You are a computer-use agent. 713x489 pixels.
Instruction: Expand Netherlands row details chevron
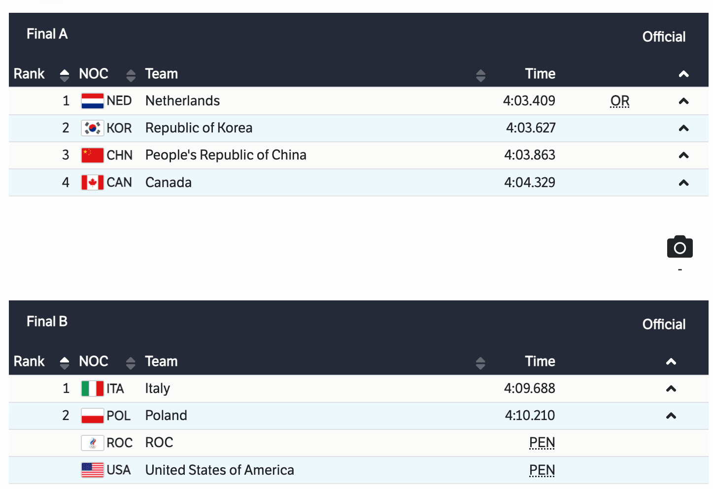point(683,101)
